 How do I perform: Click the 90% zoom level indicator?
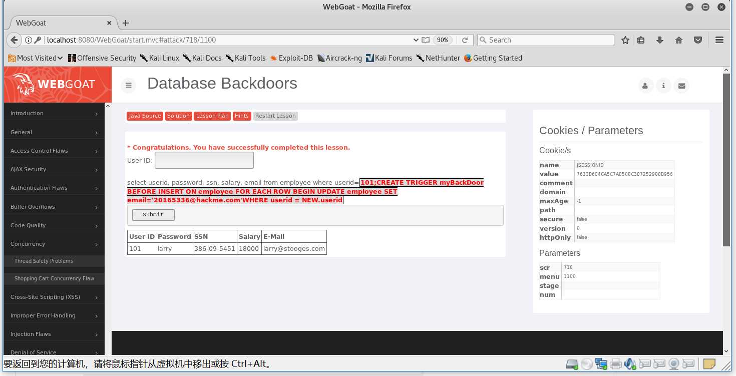tap(443, 40)
